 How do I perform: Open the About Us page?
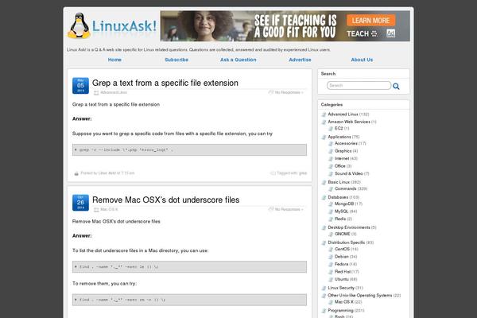362,60
